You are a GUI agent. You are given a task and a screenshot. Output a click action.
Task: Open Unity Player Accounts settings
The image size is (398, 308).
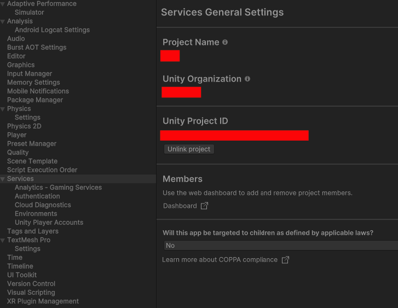click(49, 223)
